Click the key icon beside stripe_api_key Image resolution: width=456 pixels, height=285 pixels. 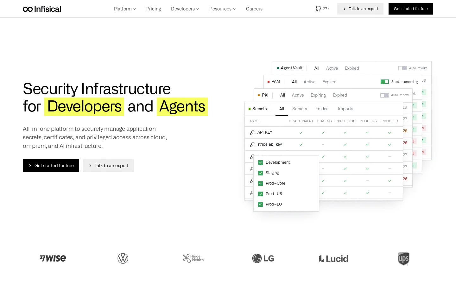coord(252,145)
